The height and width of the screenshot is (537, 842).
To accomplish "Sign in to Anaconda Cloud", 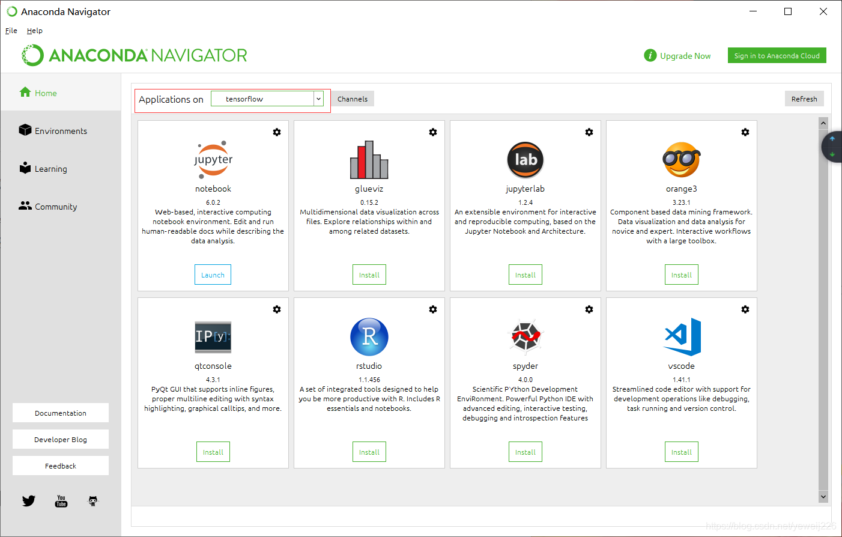I will click(x=777, y=55).
